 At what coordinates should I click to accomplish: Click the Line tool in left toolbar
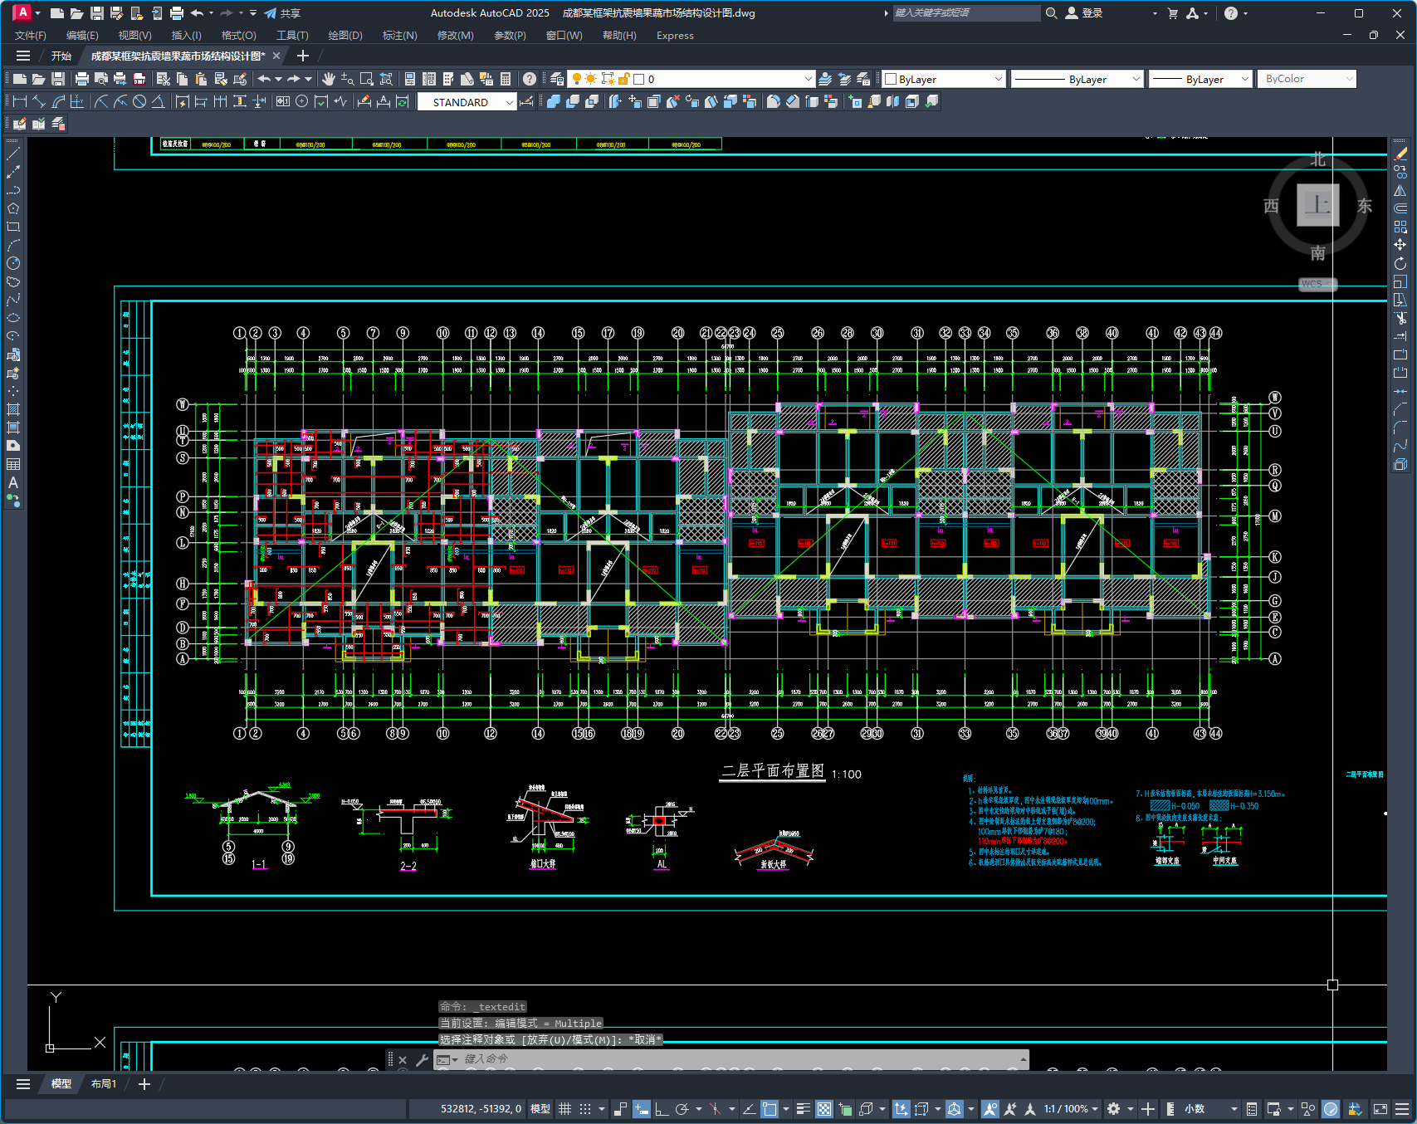(13, 154)
